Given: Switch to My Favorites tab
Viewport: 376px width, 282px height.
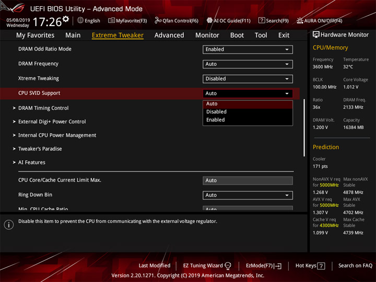Looking at the screenshot, I should [36, 36].
